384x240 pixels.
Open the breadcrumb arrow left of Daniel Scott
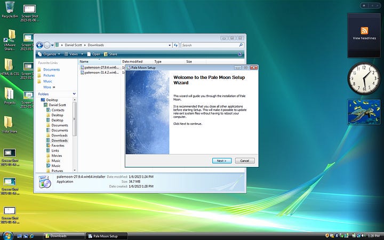(x=62, y=45)
